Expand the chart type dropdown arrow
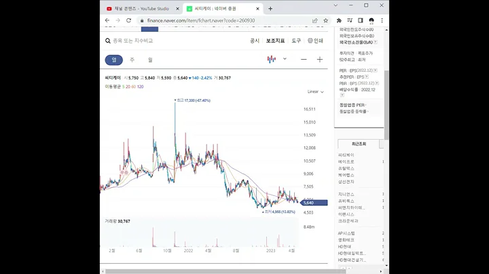 click(x=285, y=59)
